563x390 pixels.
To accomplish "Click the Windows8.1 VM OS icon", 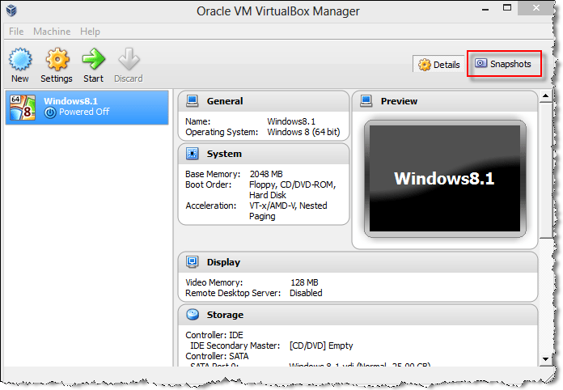I will [23, 108].
